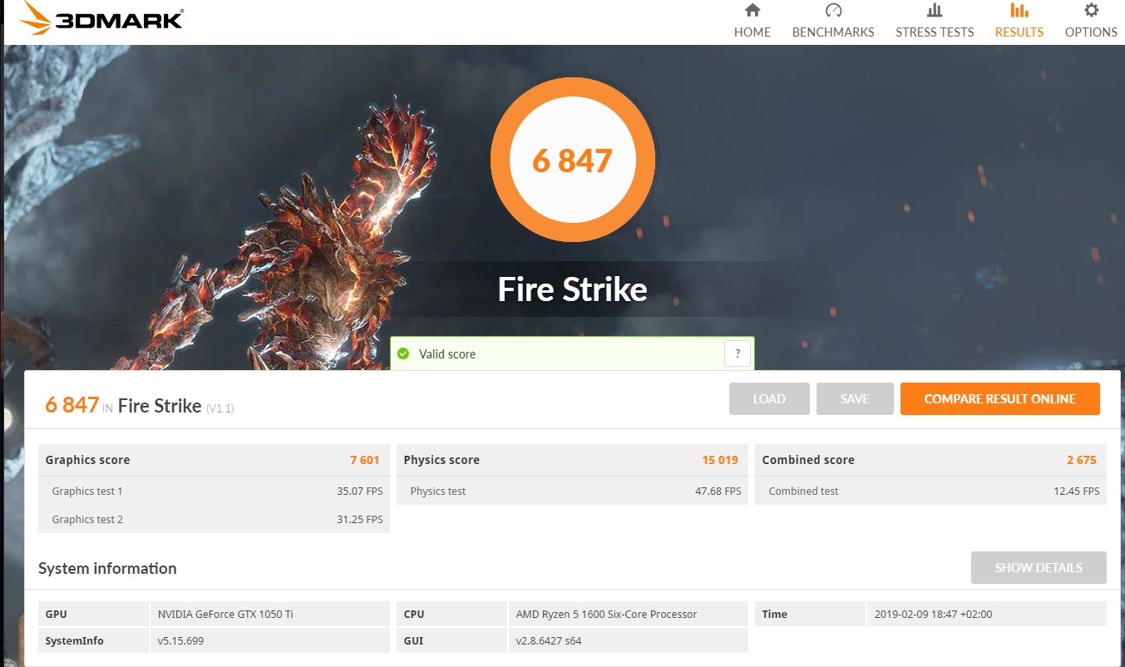Click the Fire Strike title banner
Viewport: 1125px width, 667px height.
572,289
